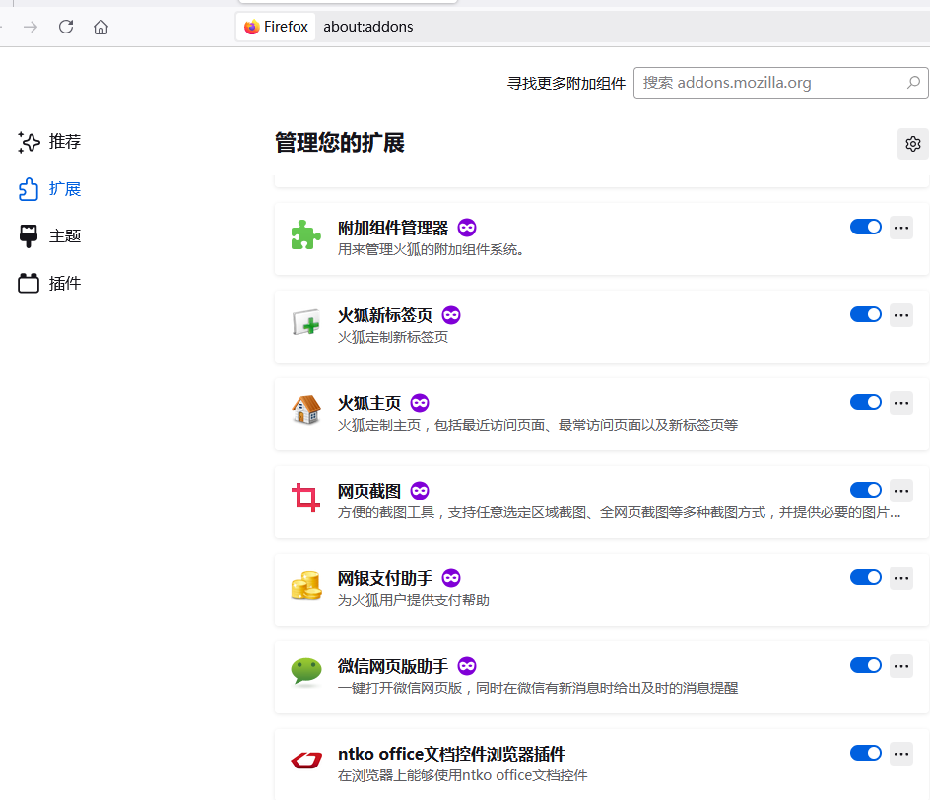Toggle the 网银支付助手 extension off

(x=865, y=576)
